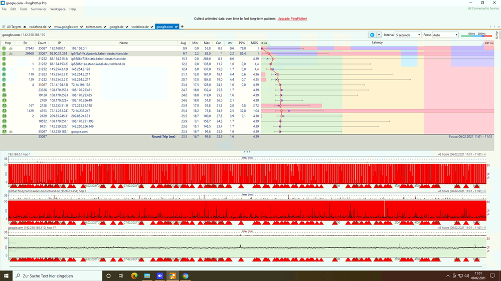Click the Err column header
Image resolution: width=501 pixels, height=281 pixels.
point(25,43)
